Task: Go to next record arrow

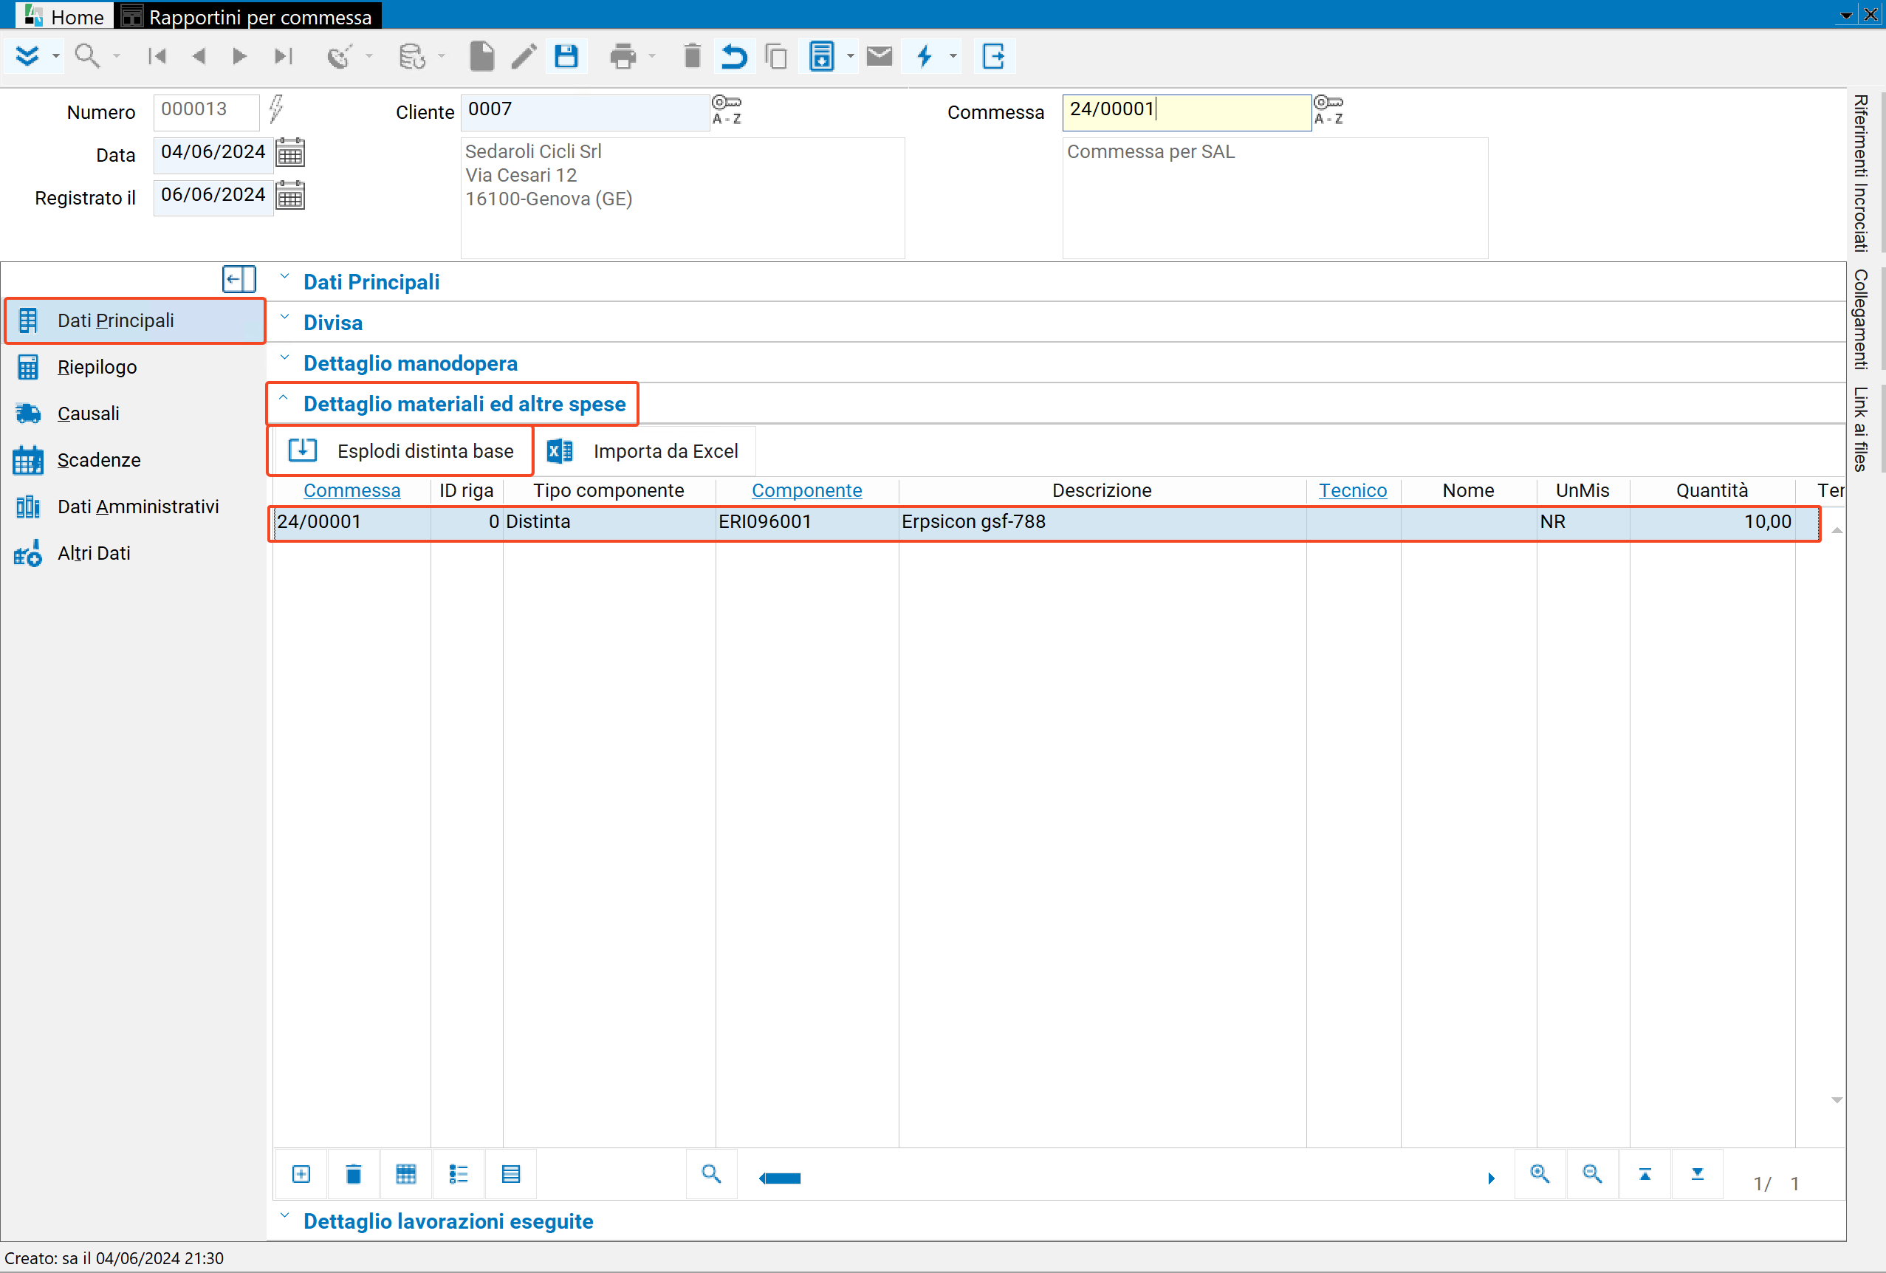Action: click(x=239, y=56)
